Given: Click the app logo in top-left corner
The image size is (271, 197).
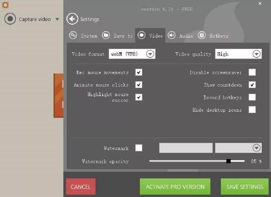Looking at the screenshot, I should point(5,5).
